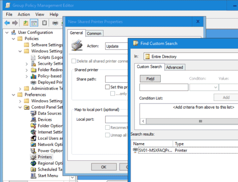Click the Printers node icon
This screenshot has width=238, height=182.
tap(33, 157)
